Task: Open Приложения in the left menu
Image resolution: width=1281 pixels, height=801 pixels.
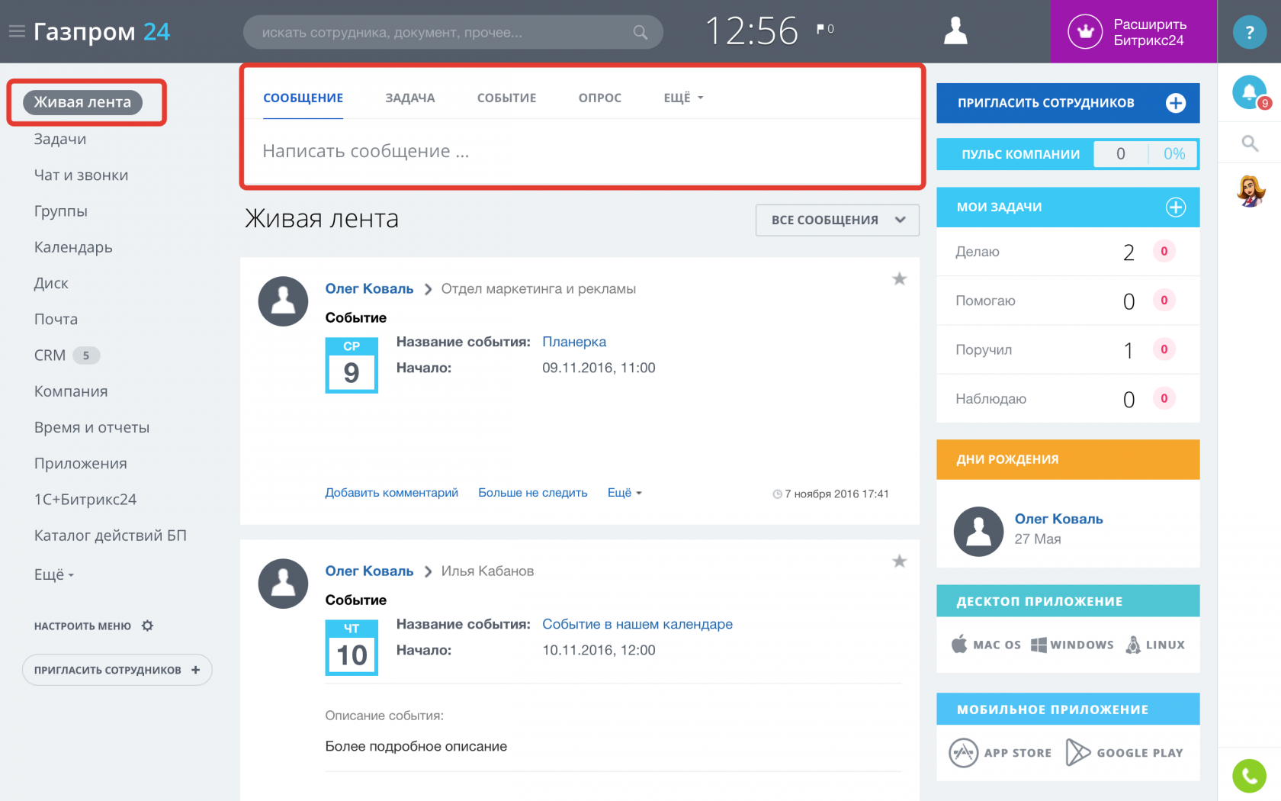Action: [80, 463]
